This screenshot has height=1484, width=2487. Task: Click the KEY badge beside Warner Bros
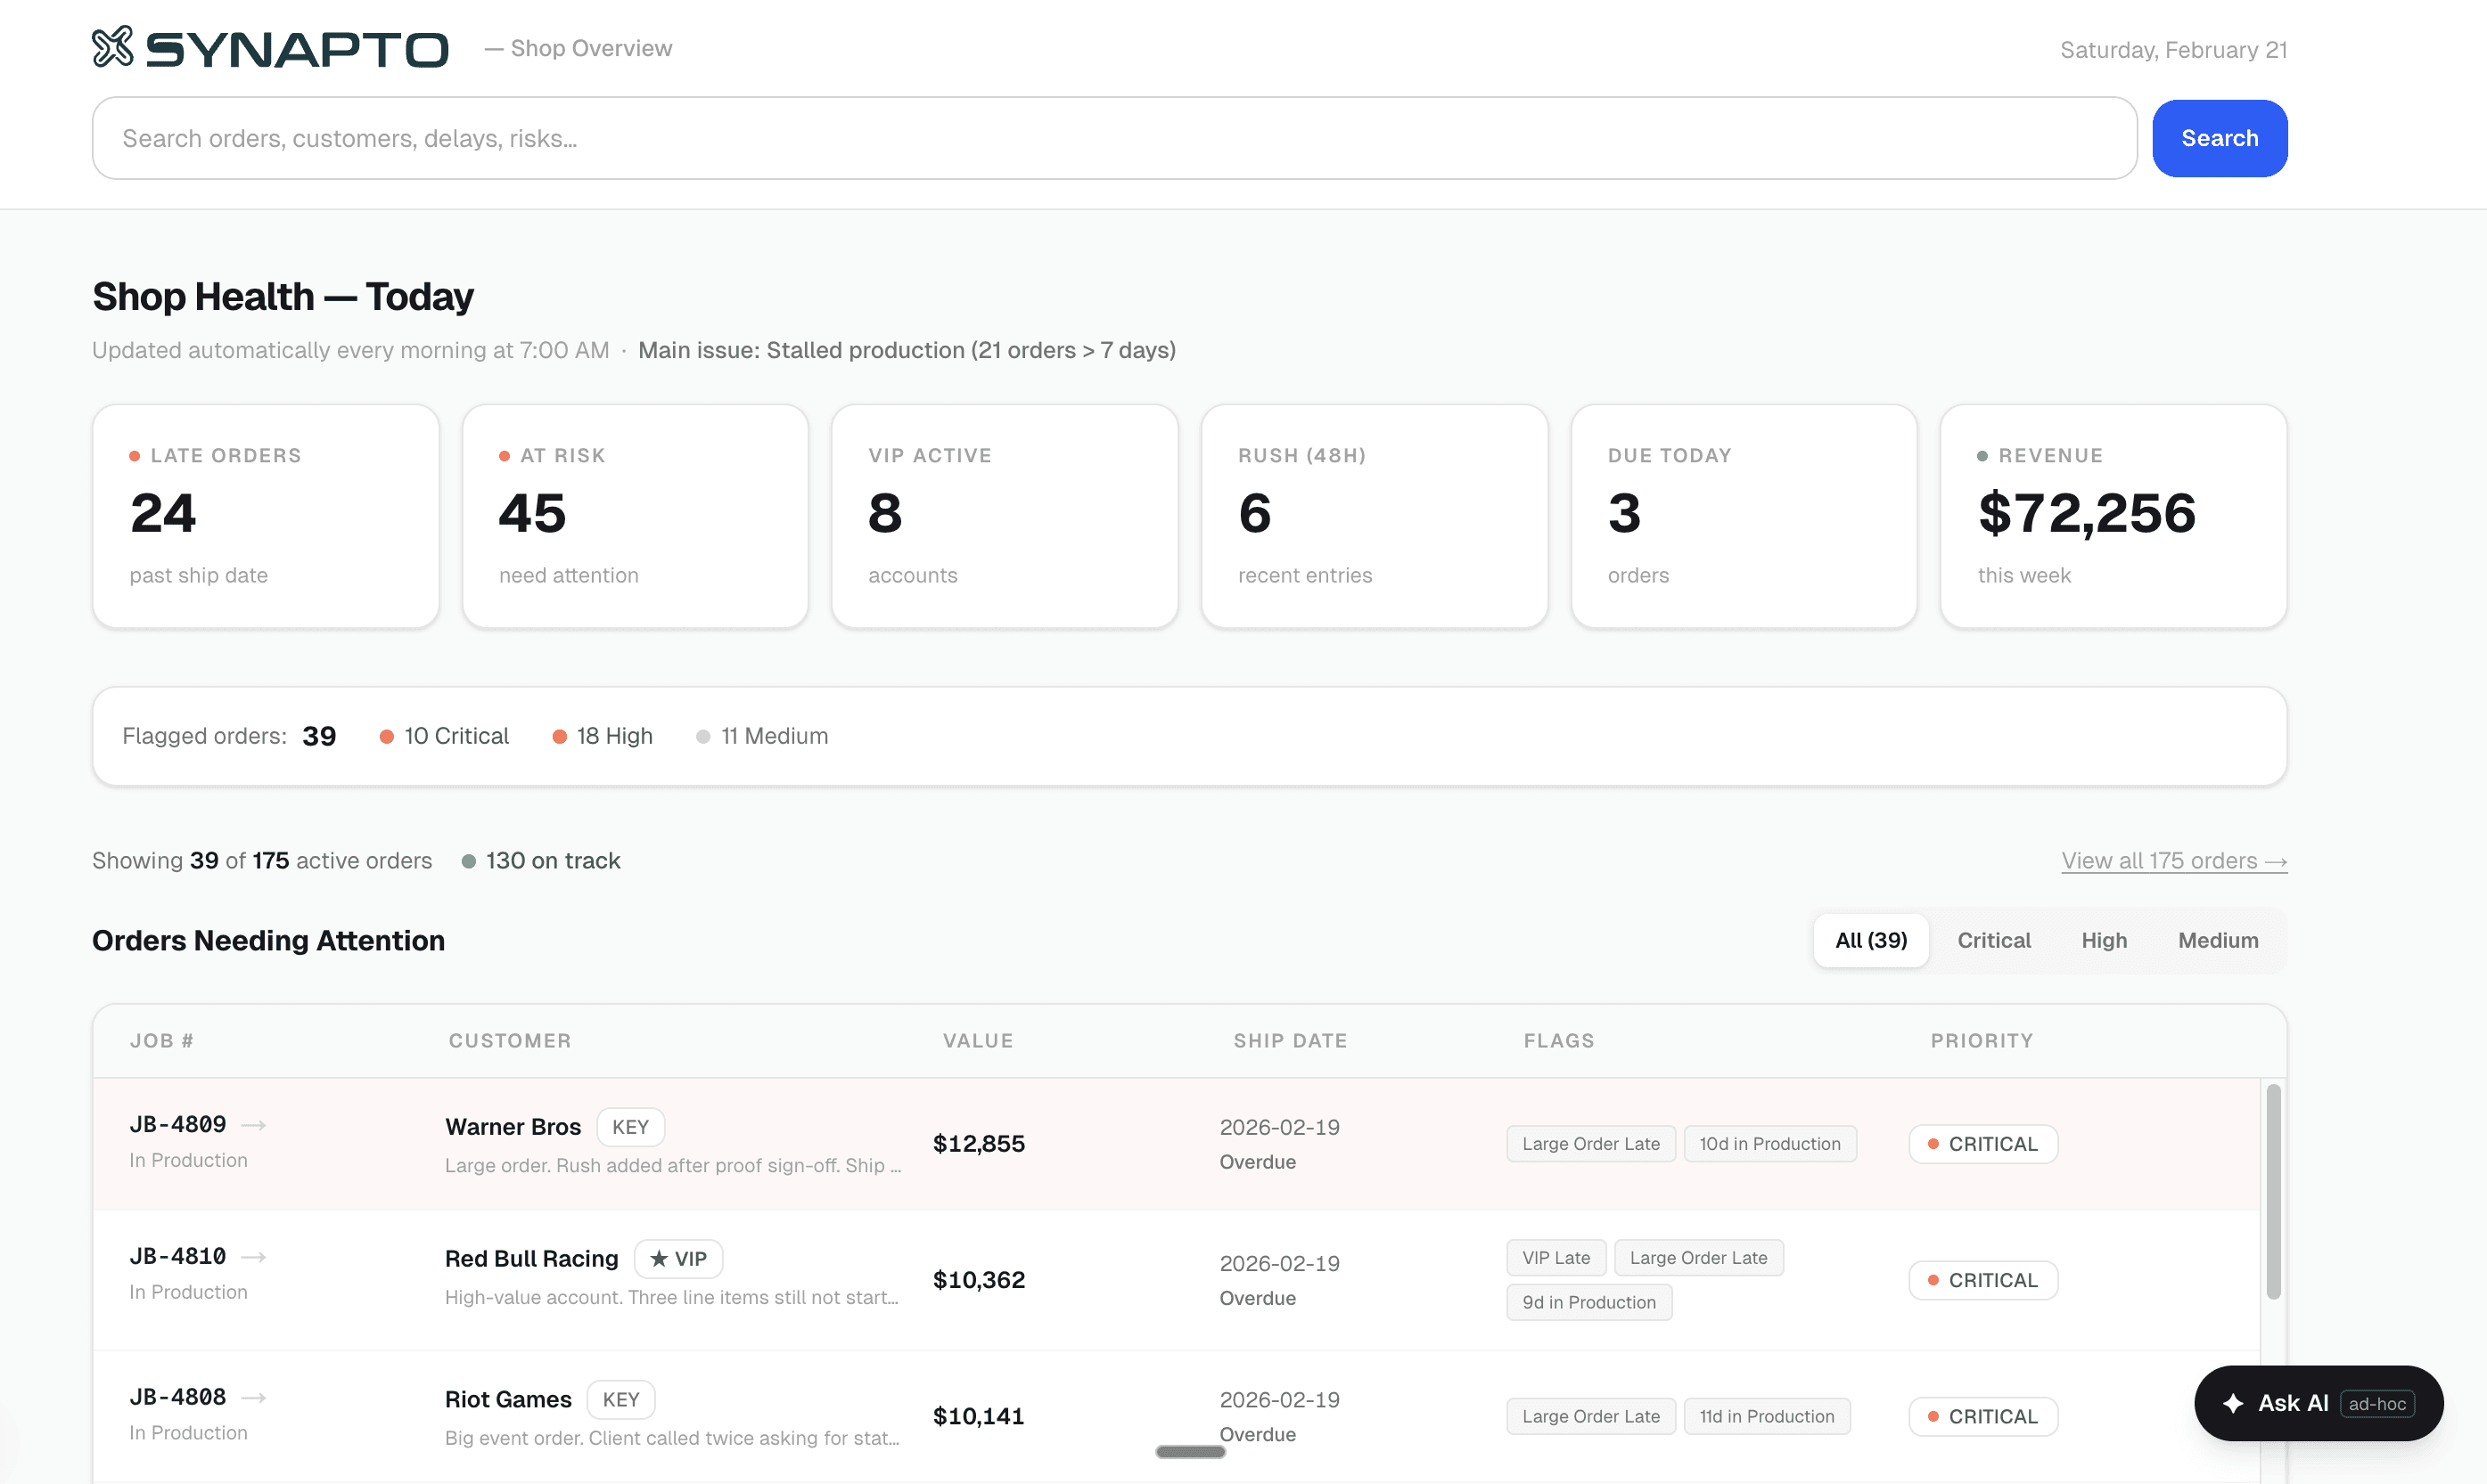click(x=630, y=1127)
